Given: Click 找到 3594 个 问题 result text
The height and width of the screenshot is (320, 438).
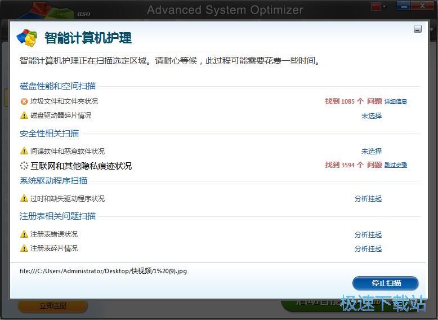Looking at the screenshot, I should 353,165.
